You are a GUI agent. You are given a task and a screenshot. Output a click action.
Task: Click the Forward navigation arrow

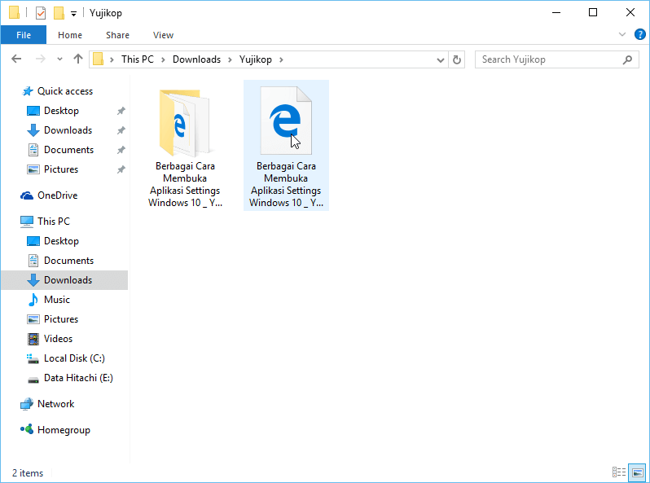point(40,59)
